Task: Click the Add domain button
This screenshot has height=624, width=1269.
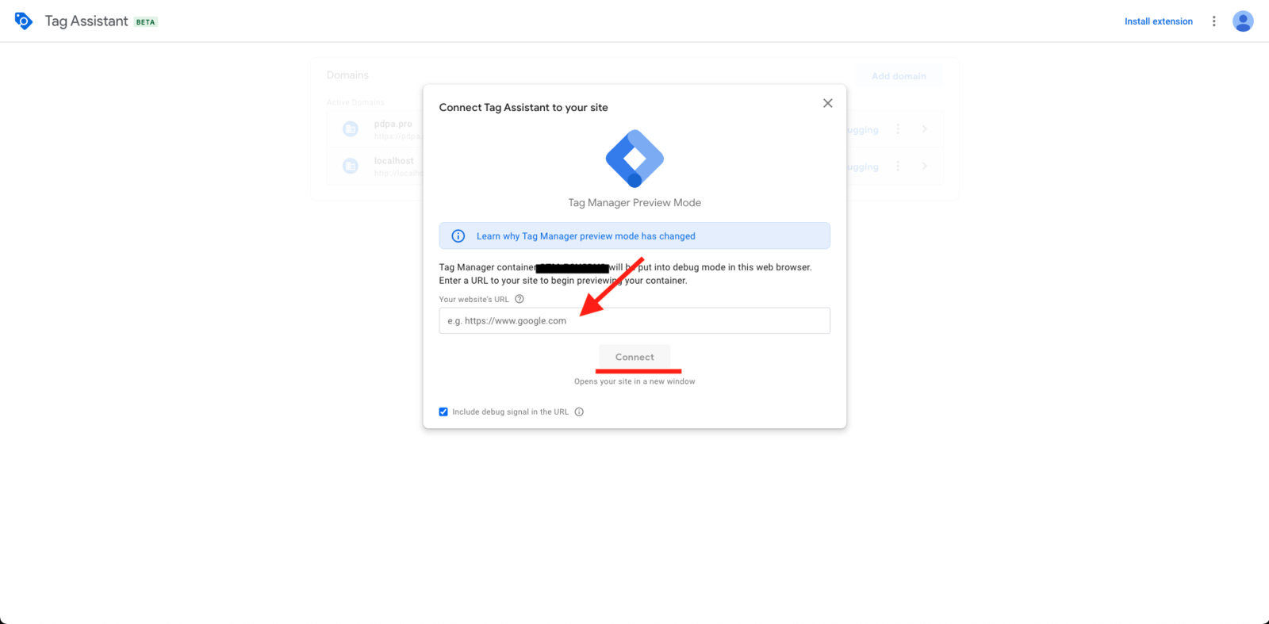Action: click(899, 76)
